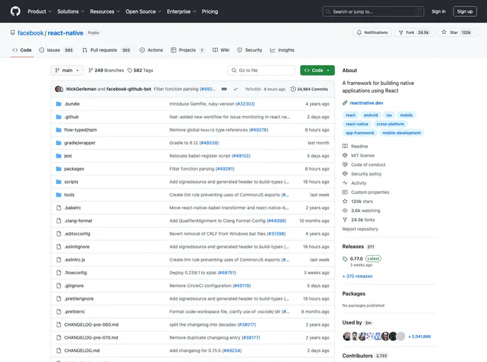The height and width of the screenshot is (362, 487).
Task: Focus the Search or jump to field
Action: point(373,11)
